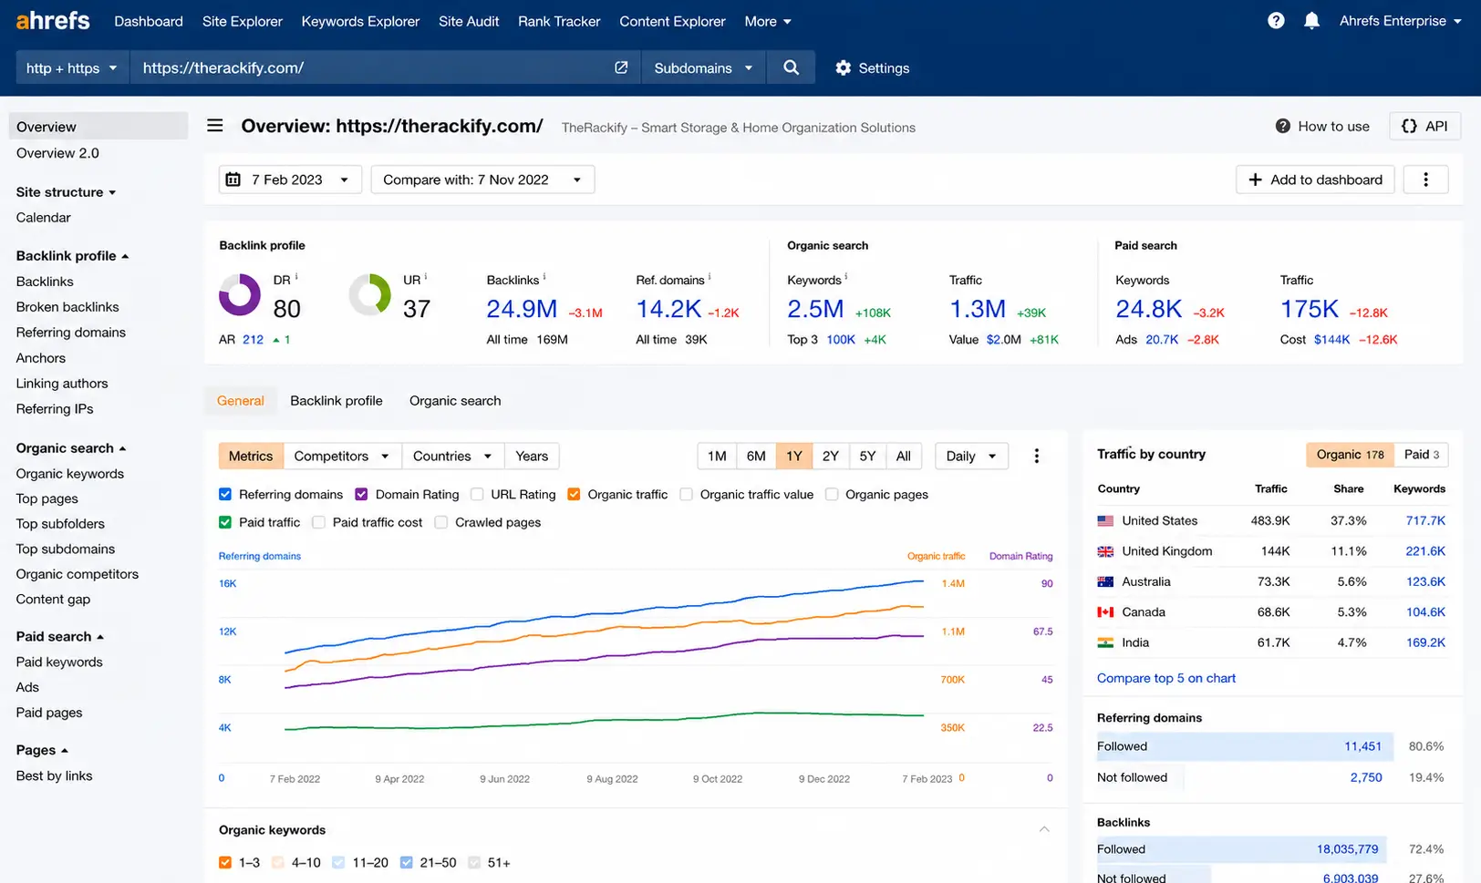
Task: Select the Paid 3 traffic tab
Action: click(x=1421, y=454)
